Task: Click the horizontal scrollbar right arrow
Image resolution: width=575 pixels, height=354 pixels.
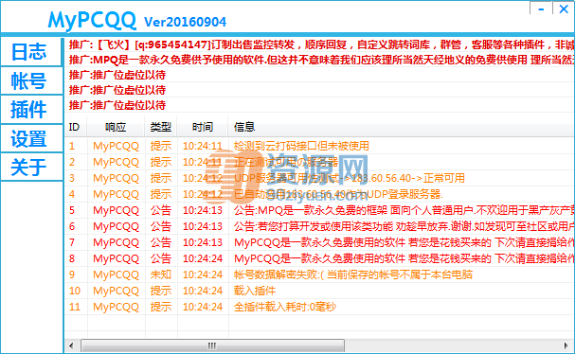Action: 566,345
